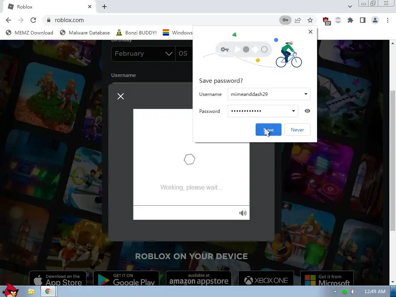Show password with the eye icon
Screen dimensions: 396x297
307,111
